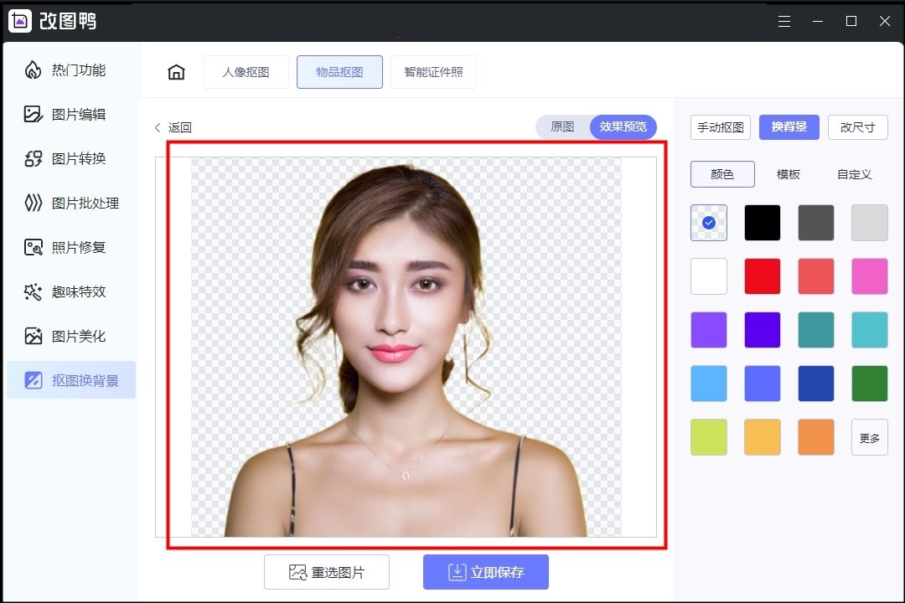Switch to the 模板 tab

tap(788, 174)
